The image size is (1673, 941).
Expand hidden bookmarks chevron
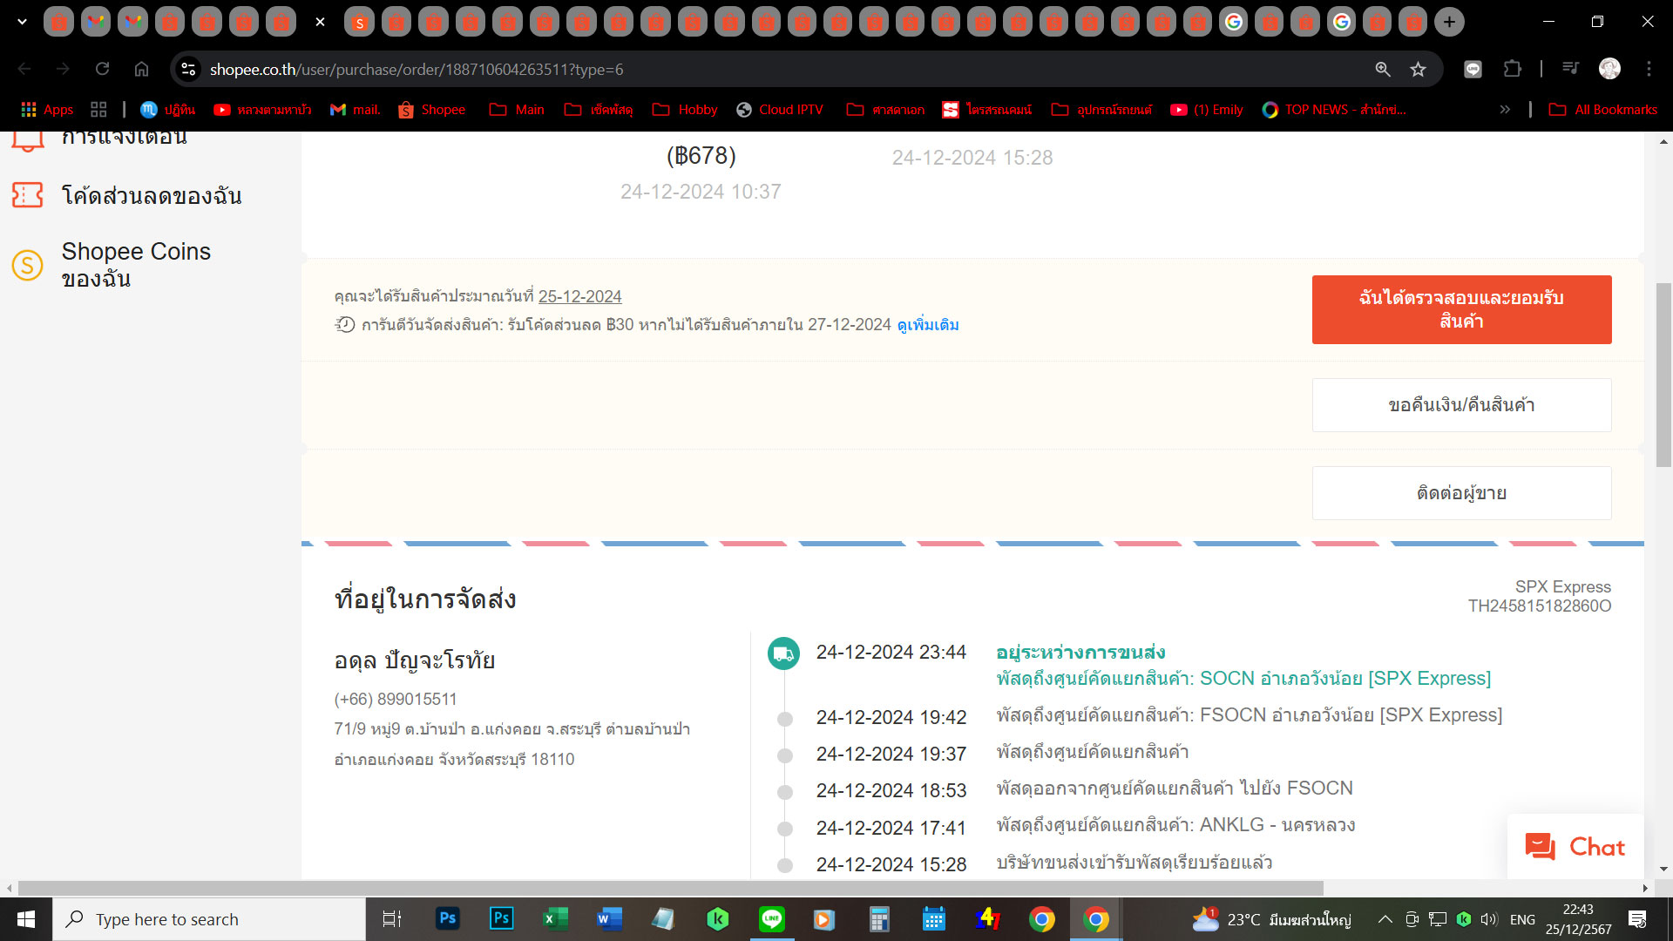coord(1505,110)
